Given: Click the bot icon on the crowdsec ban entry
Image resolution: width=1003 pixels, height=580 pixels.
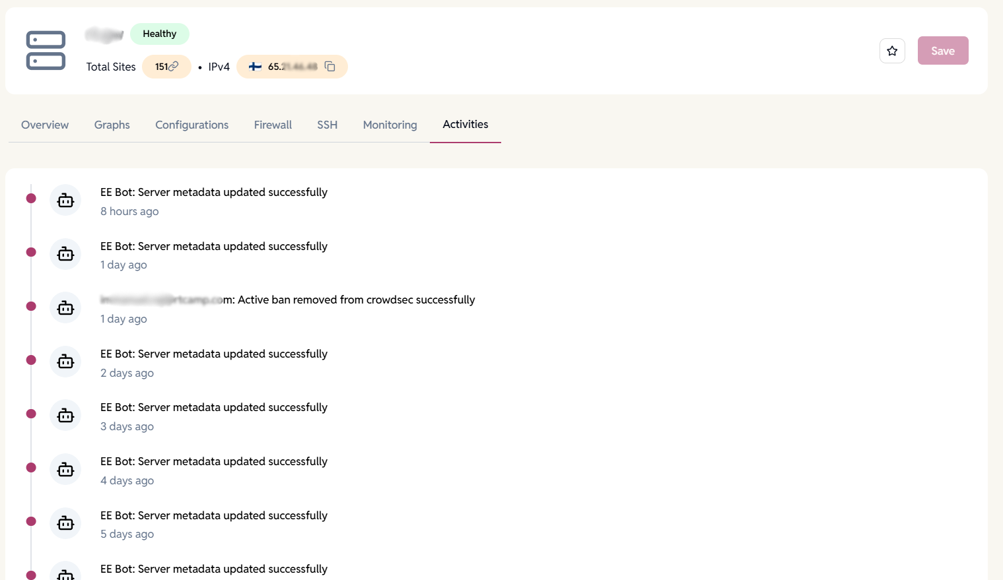Looking at the screenshot, I should tap(65, 307).
